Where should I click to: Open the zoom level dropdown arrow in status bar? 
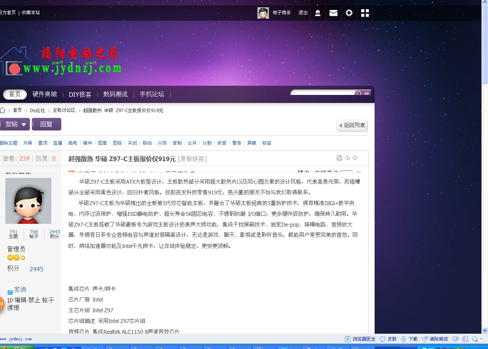[x=481, y=339]
